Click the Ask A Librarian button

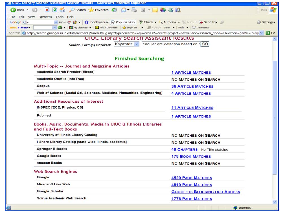[x=106, y=28]
